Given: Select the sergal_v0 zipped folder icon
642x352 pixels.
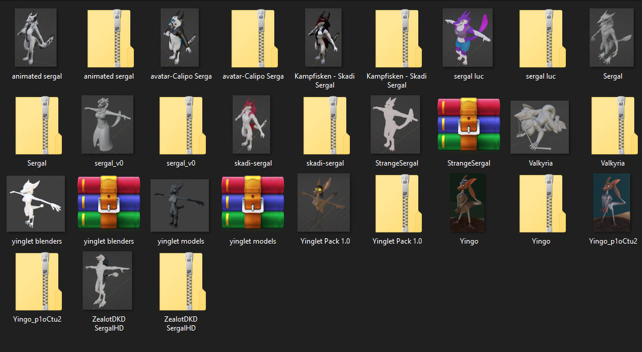Looking at the screenshot, I should point(183,126).
